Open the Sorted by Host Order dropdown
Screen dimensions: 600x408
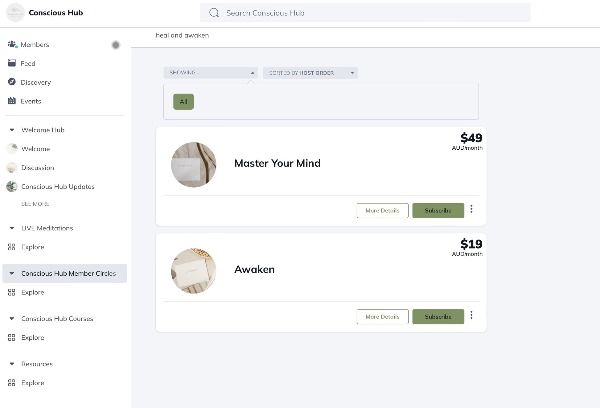point(310,73)
